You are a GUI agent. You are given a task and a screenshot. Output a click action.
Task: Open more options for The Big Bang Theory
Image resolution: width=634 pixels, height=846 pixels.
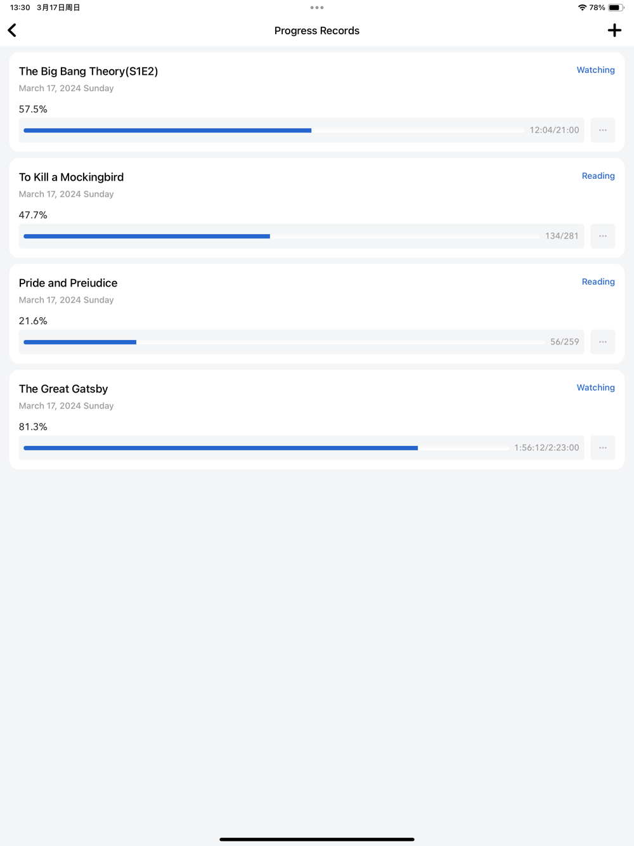tap(602, 130)
